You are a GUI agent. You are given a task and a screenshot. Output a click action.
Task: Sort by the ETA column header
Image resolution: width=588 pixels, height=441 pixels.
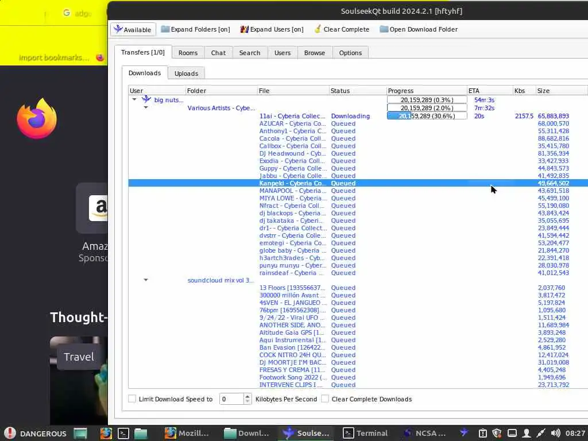point(490,90)
